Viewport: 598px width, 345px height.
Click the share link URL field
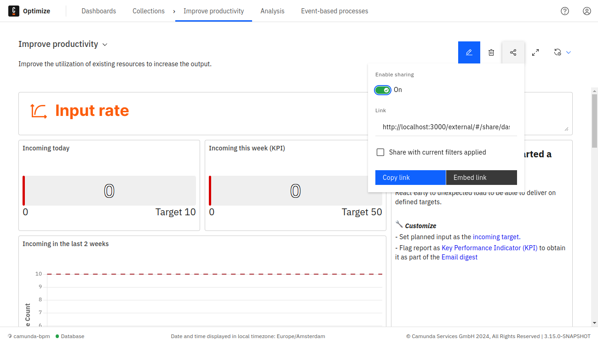(446, 127)
